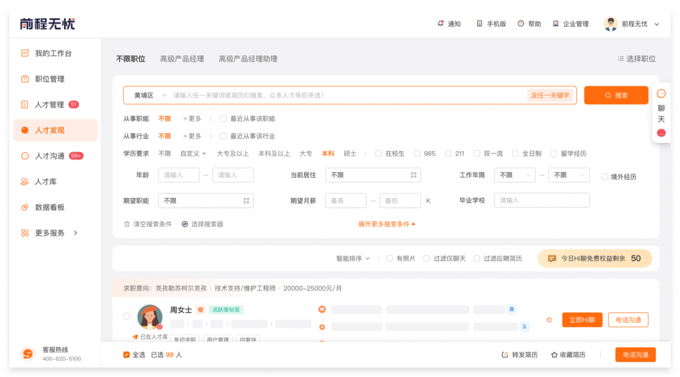Viewport: 680px width, 377px height.
Task: Click 电话沟通 in bottom action bar
Action: point(636,355)
